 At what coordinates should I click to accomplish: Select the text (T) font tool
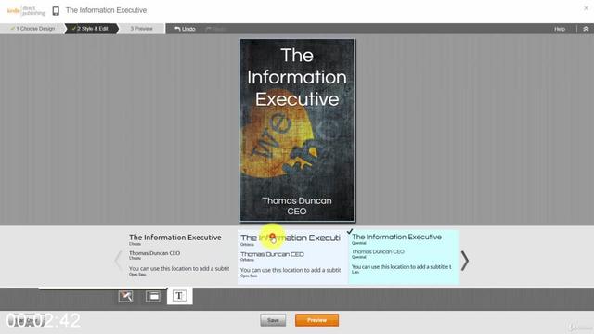coord(179,296)
